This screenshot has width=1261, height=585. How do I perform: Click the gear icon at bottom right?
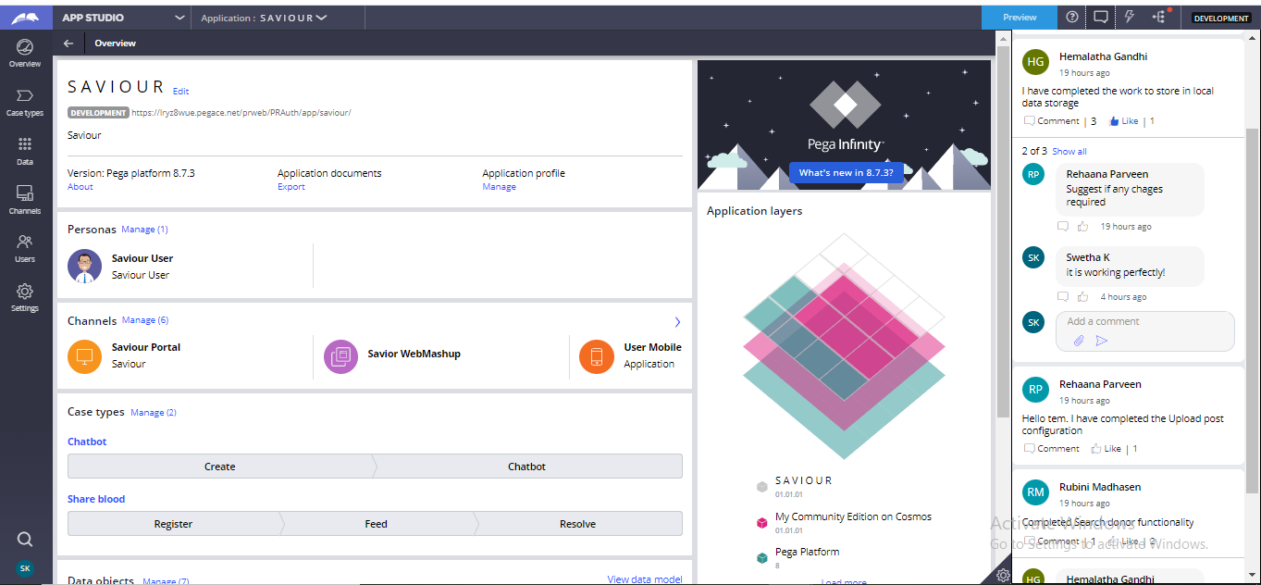click(x=1003, y=576)
